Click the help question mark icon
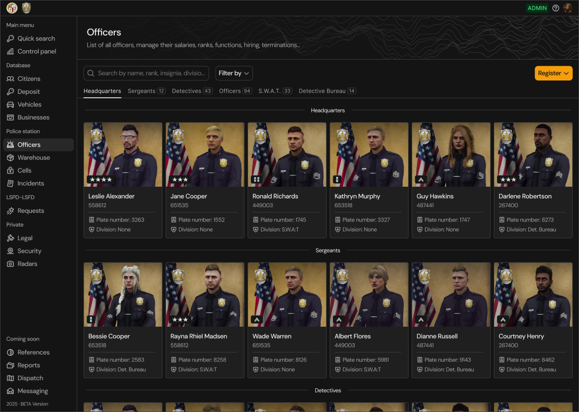This screenshot has width=579, height=412. [556, 8]
